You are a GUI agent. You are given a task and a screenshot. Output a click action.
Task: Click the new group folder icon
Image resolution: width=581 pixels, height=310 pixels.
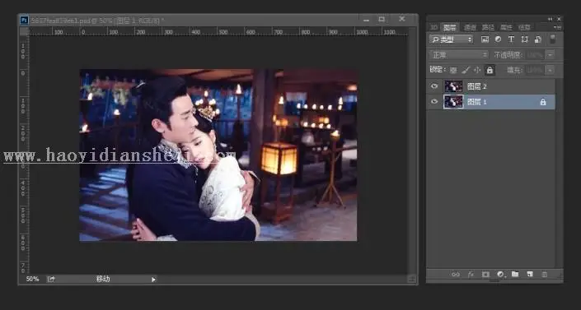[515, 274]
